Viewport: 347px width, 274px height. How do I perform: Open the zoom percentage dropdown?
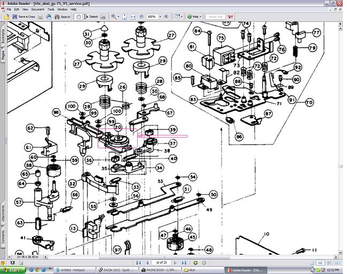tap(160, 17)
